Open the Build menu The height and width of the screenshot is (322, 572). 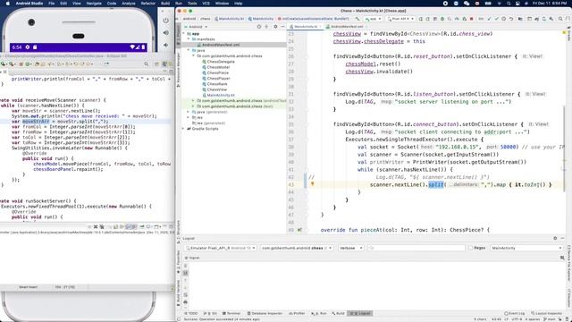(165, 4)
